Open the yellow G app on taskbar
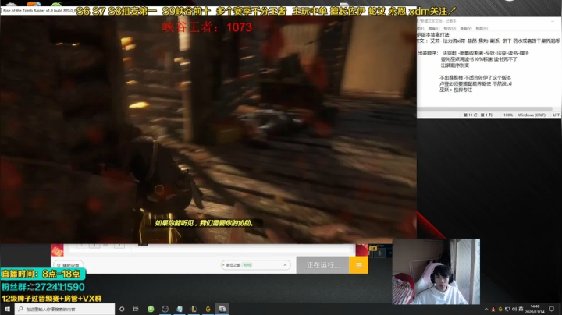The width and height of the screenshot is (562, 315). point(208,309)
